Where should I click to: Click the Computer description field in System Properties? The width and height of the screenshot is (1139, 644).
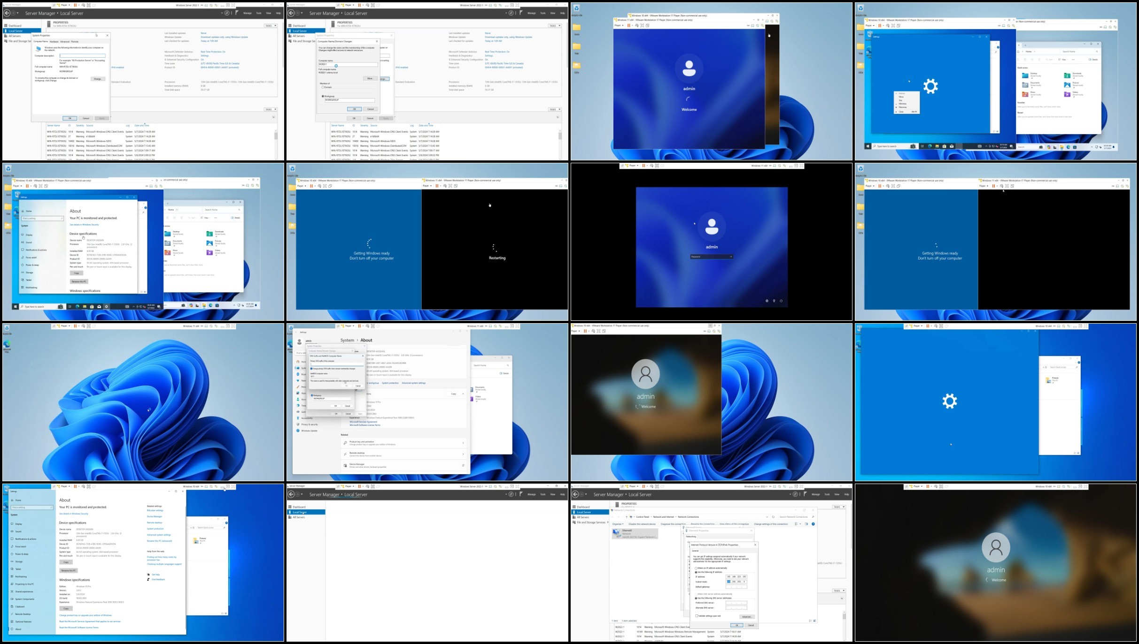tap(83, 55)
